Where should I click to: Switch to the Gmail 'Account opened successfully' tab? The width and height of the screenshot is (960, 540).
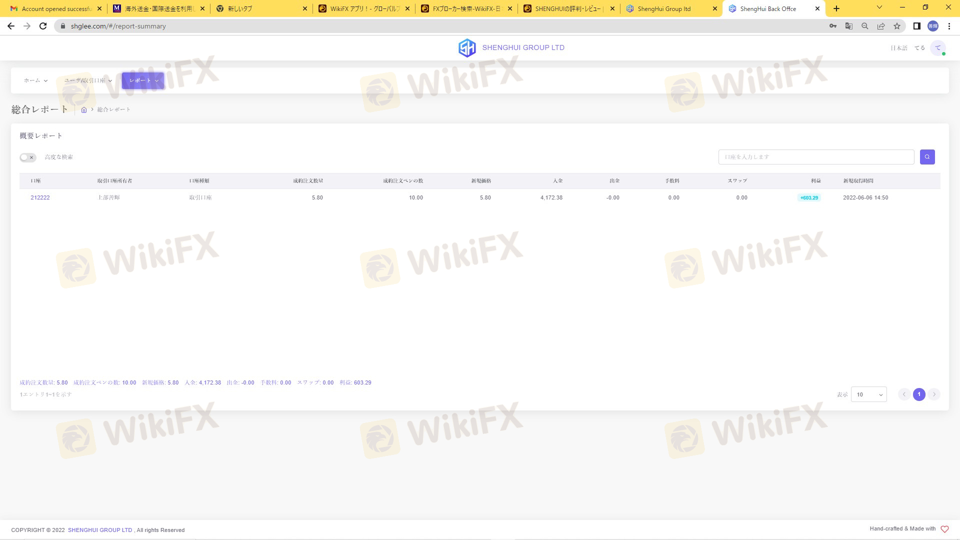pyautogui.click(x=55, y=9)
